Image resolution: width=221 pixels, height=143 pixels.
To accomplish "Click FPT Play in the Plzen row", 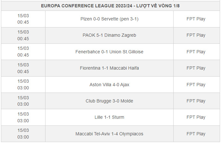I will (196, 19).
